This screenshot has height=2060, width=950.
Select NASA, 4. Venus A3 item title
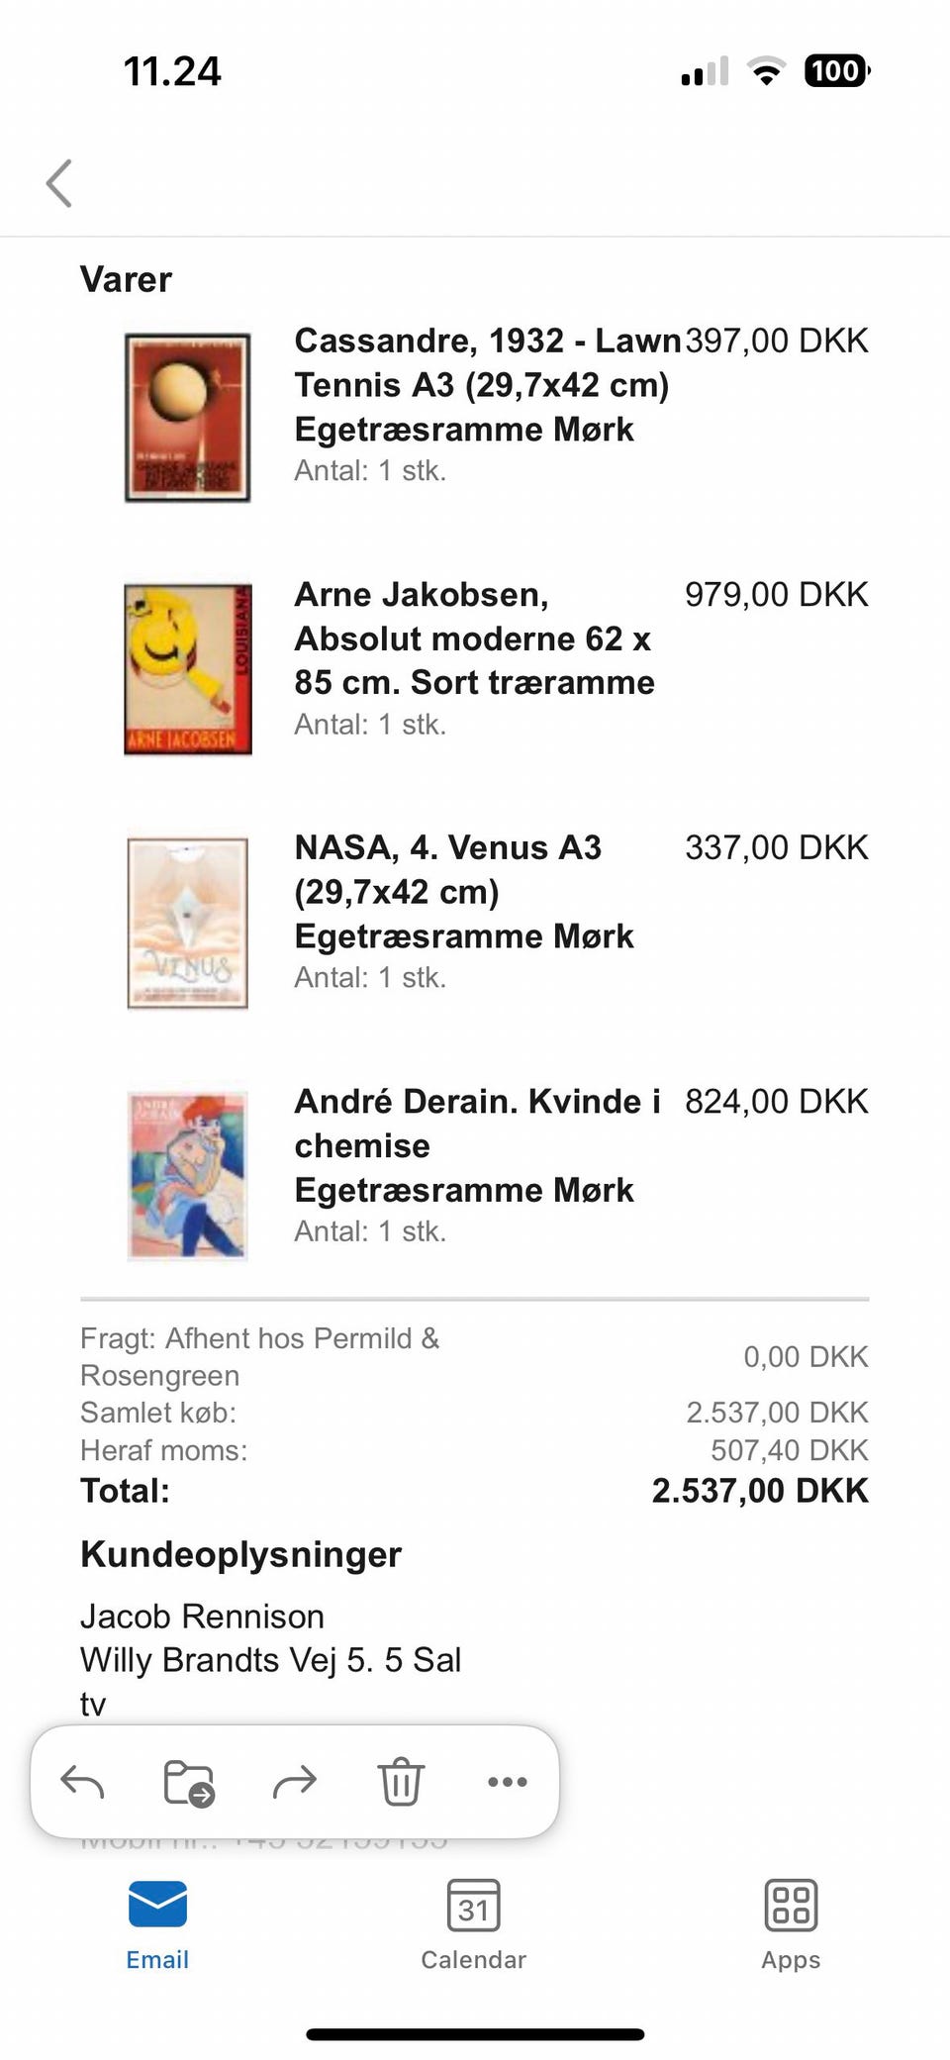(463, 892)
